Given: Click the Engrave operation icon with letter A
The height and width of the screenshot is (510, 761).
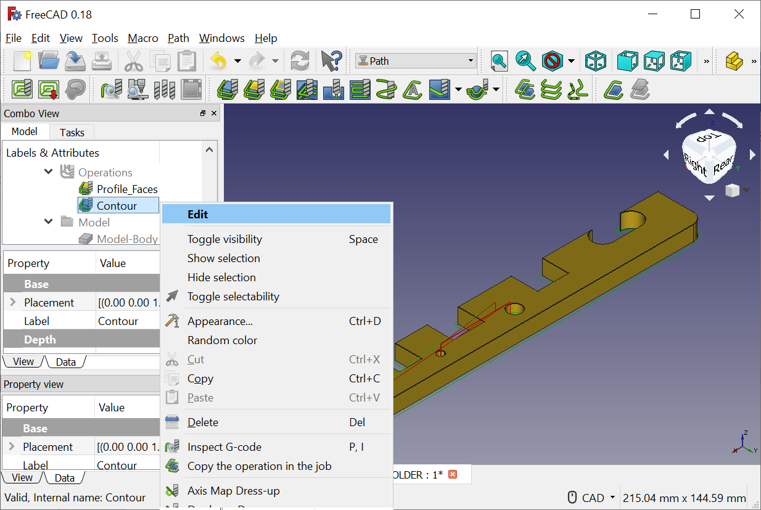Looking at the screenshot, I should pyautogui.click(x=413, y=90).
